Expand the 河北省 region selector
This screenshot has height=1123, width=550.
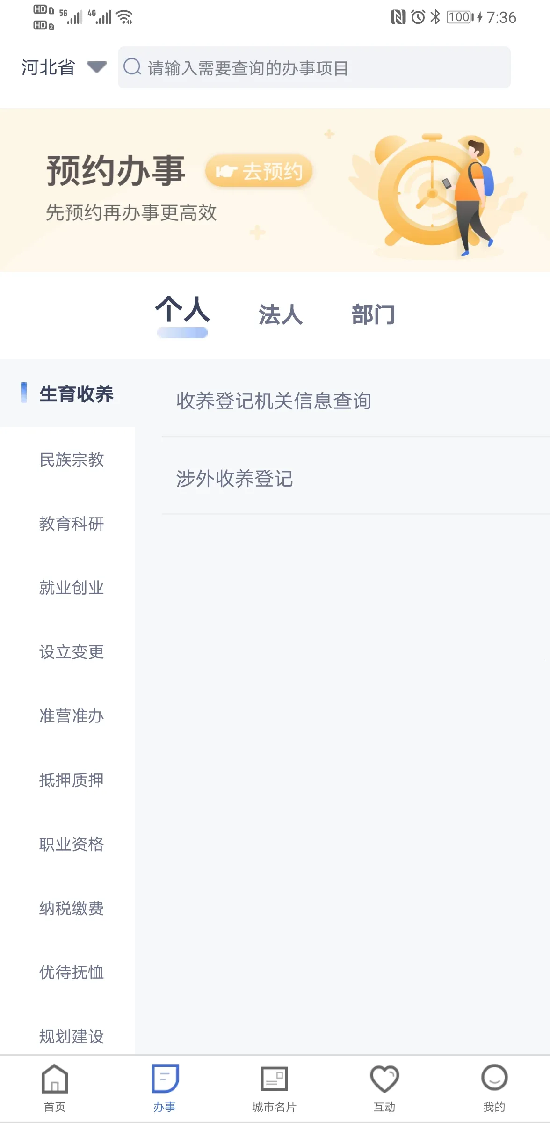point(49,67)
